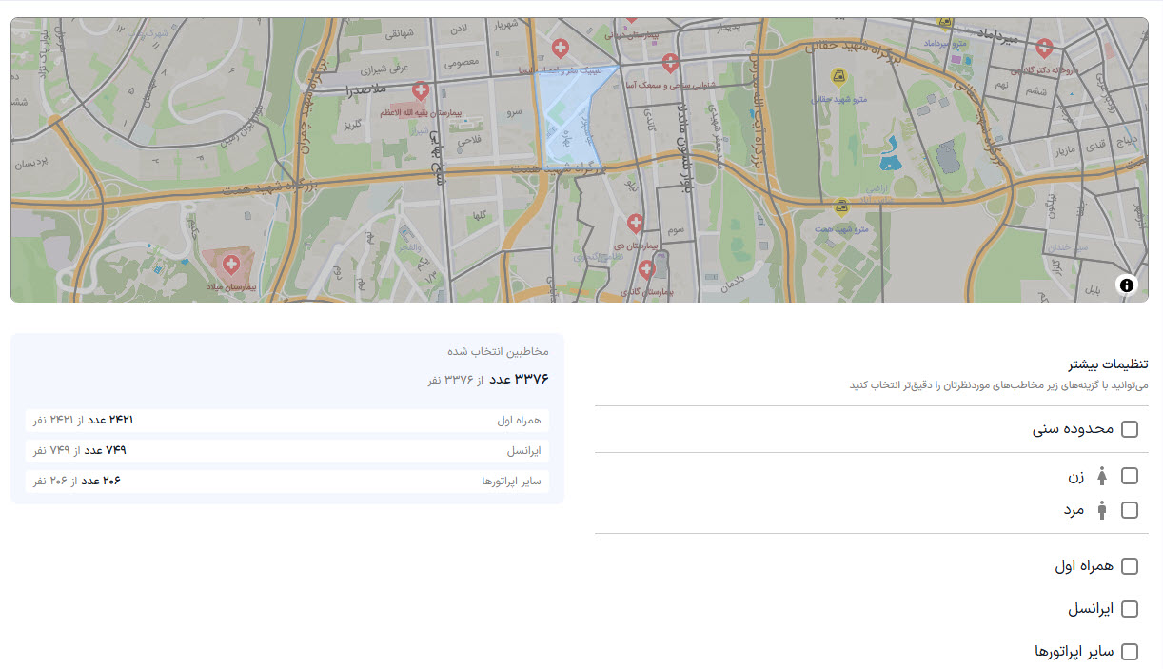Click the Gandi hospital marker on map
The image size is (1163, 669).
tap(647, 269)
